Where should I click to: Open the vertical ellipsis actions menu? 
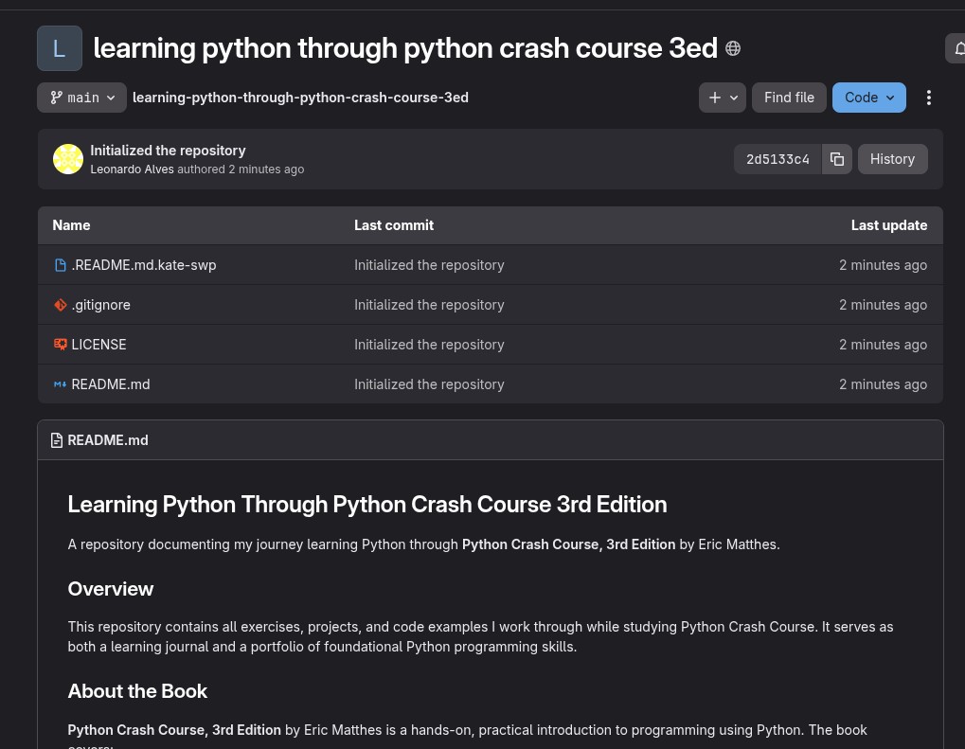928,98
